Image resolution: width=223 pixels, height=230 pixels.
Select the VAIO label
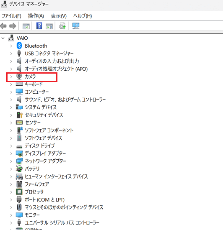pos(22,38)
